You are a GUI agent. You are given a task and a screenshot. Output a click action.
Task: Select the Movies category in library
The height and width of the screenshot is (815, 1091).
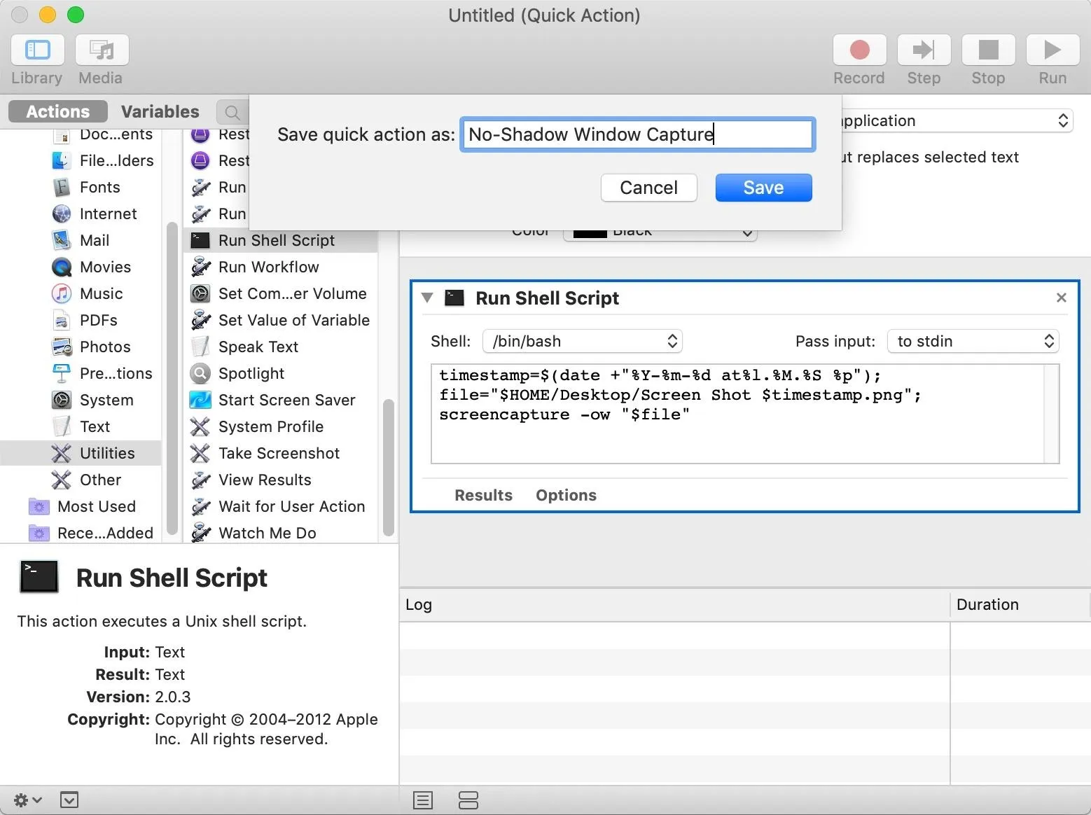91,267
